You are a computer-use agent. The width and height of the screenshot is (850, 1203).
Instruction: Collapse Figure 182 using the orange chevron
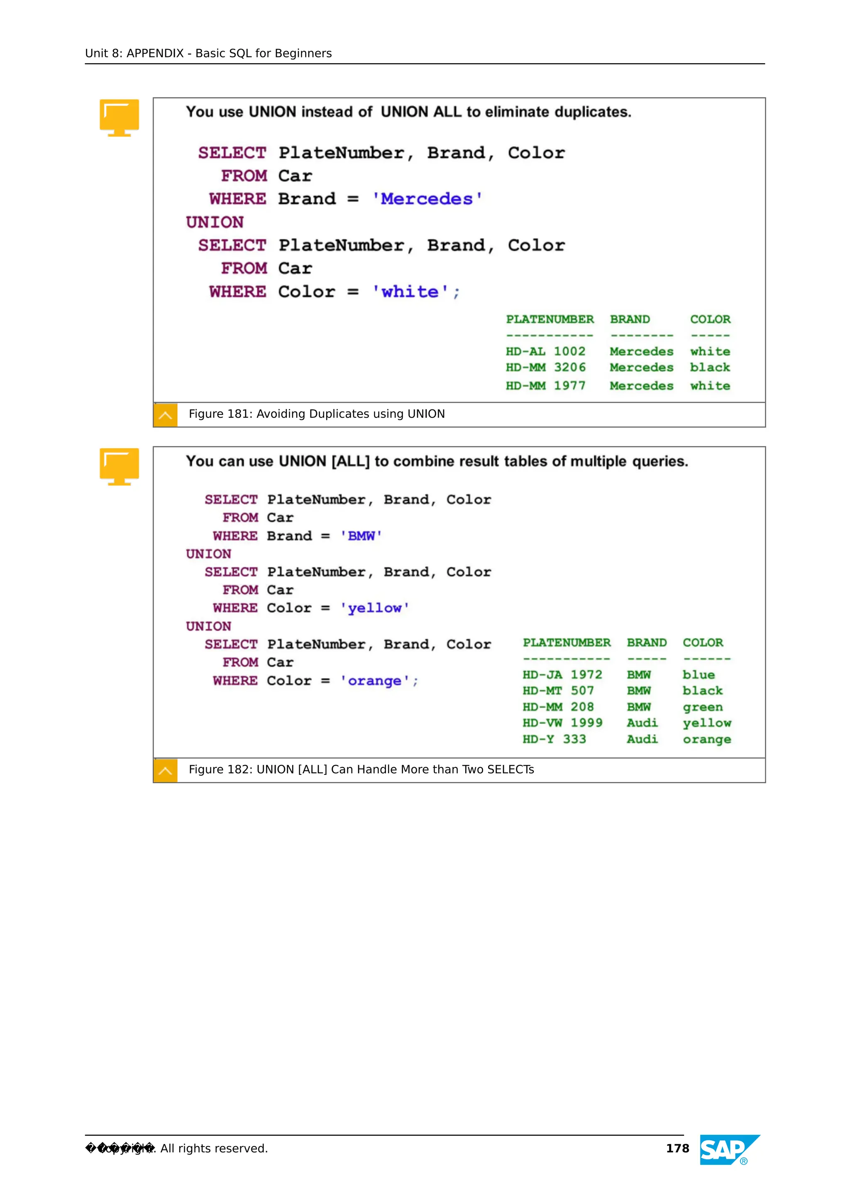[166, 770]
